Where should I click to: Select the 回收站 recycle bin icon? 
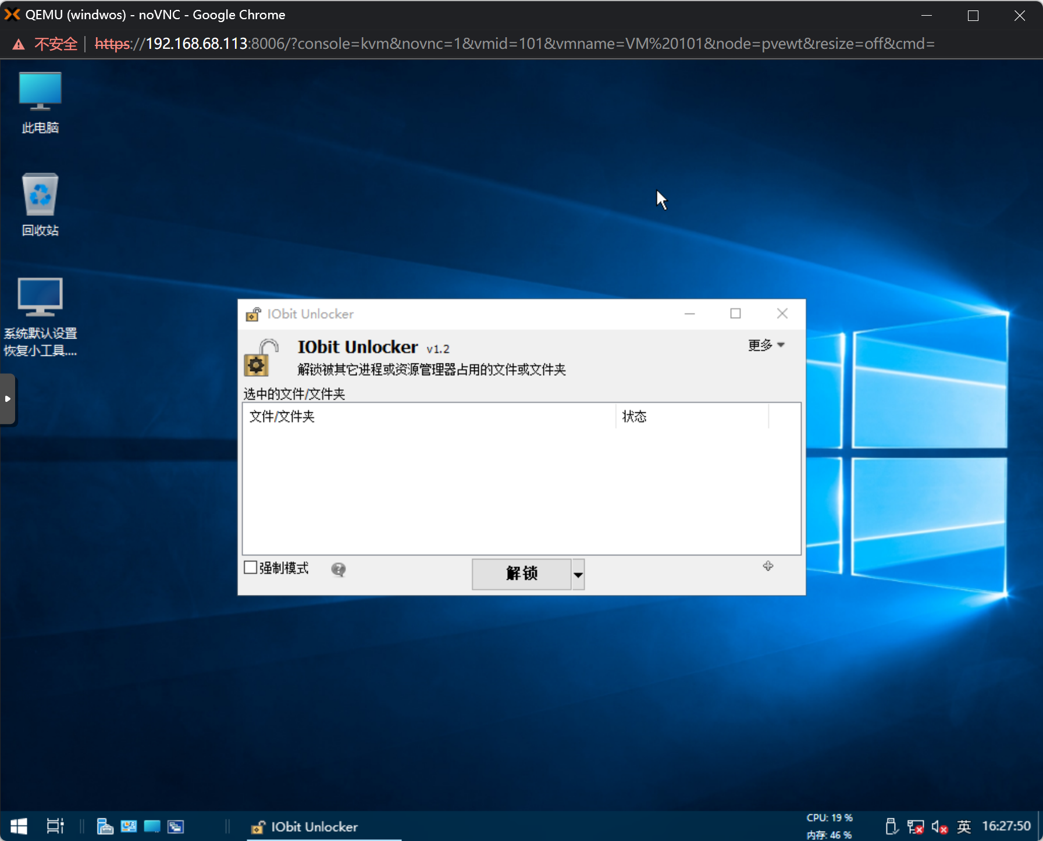click(40, 205)
